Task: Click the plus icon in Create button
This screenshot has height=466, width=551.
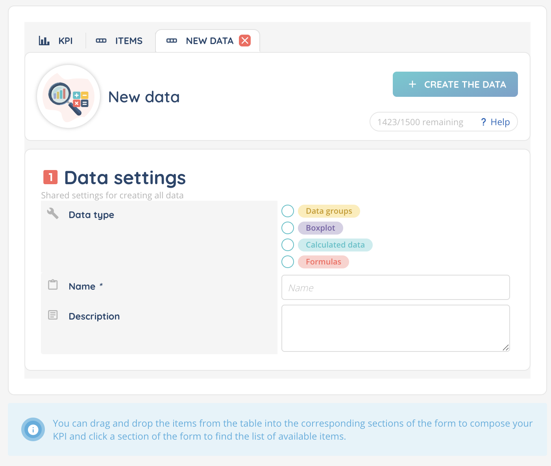Action: 412,84
